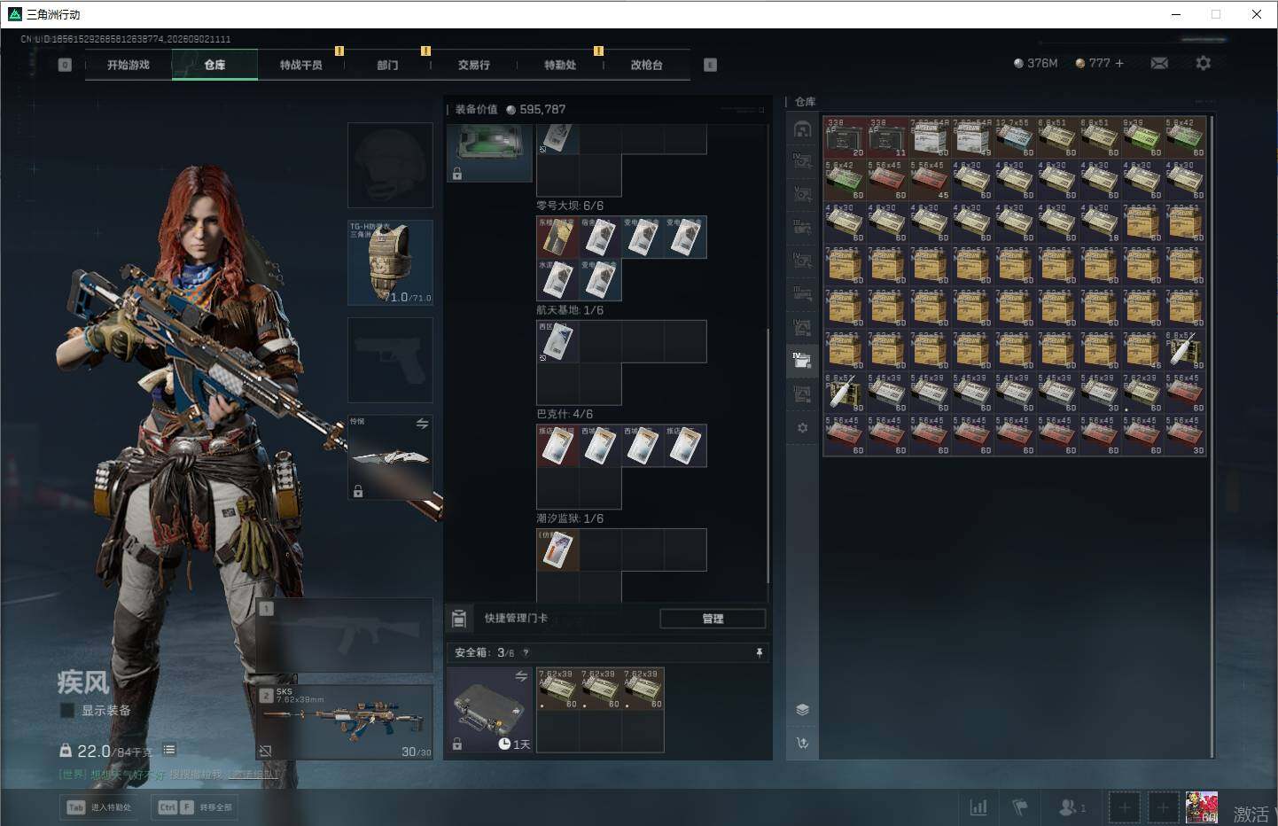Open the mail inbox envelope icon
The image size is (1278, 826).
pyautogui.click(x=1159, y=63)
